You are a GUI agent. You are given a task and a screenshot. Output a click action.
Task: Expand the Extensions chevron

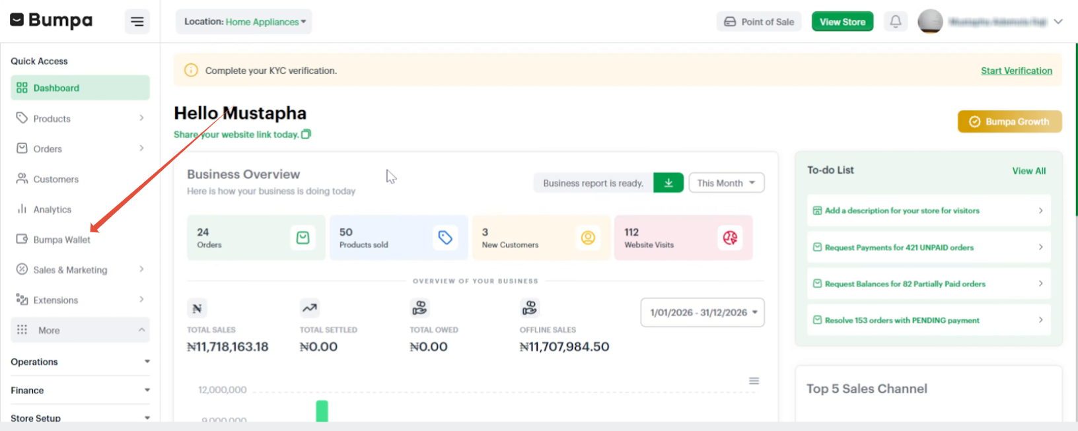[x=141, y=300]
